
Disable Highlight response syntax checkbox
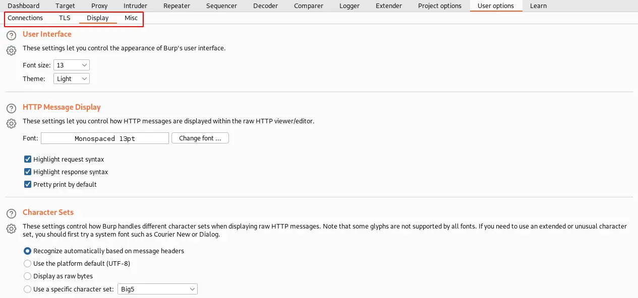[28, 172]
